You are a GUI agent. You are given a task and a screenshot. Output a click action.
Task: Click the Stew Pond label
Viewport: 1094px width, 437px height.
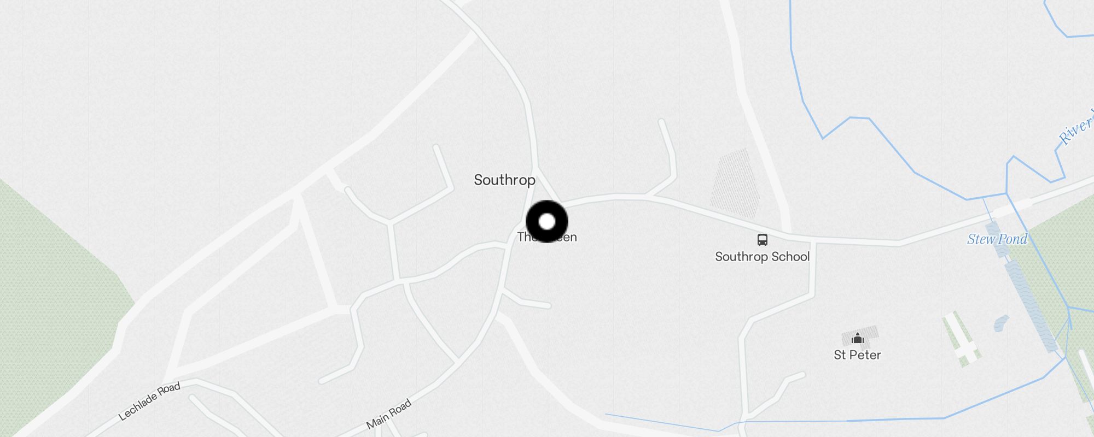coord(997,239)
